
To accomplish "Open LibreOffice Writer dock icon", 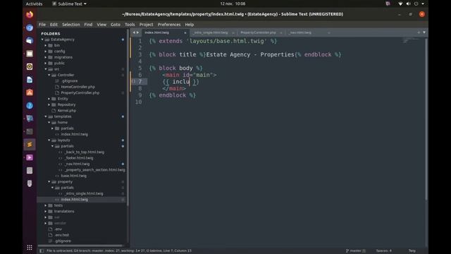I will click(x=30, y=80).
